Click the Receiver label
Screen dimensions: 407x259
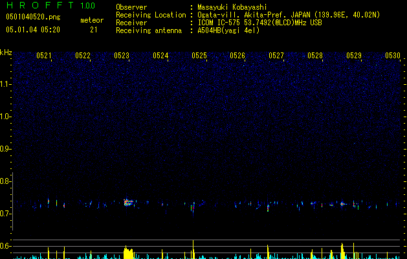coord(131,23)
